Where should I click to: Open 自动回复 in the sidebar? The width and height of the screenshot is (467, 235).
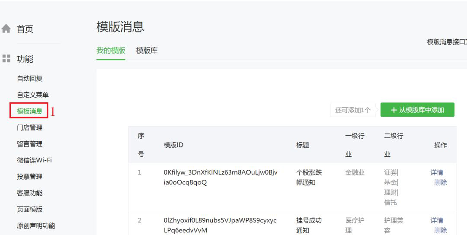(29, 79)
